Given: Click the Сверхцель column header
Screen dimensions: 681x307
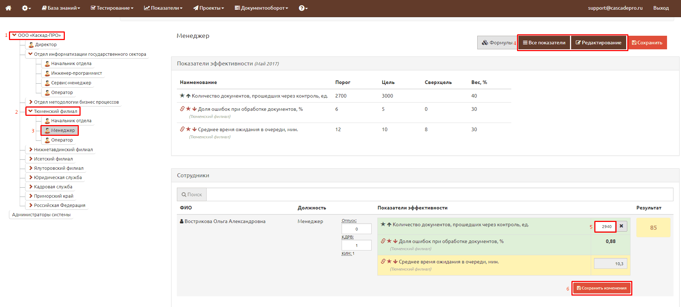Looking at the screenshot, I should pos(438,82).
